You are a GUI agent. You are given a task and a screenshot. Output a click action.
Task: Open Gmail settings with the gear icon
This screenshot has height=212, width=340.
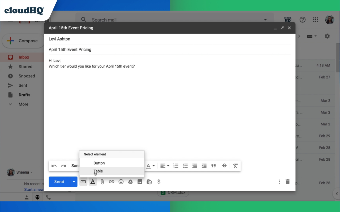[x=327, y=36]
